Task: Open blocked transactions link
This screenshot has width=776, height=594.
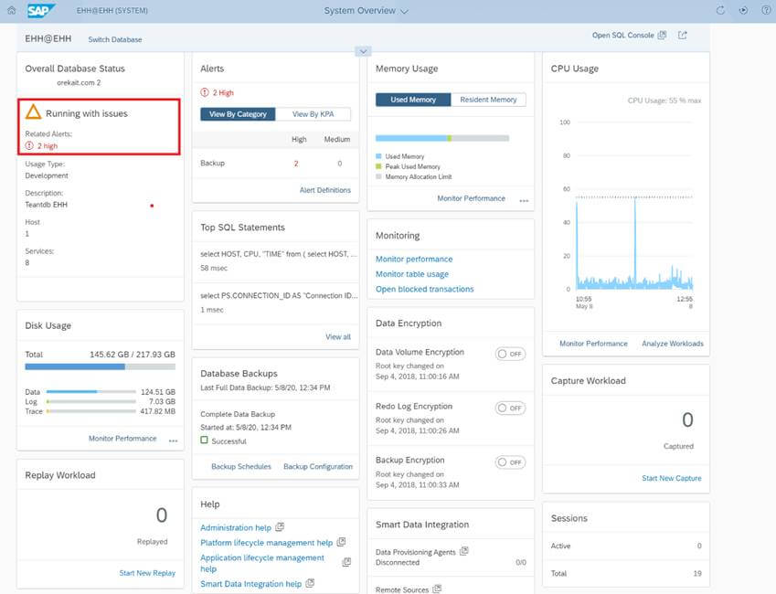Action: (x=424, y=289)
